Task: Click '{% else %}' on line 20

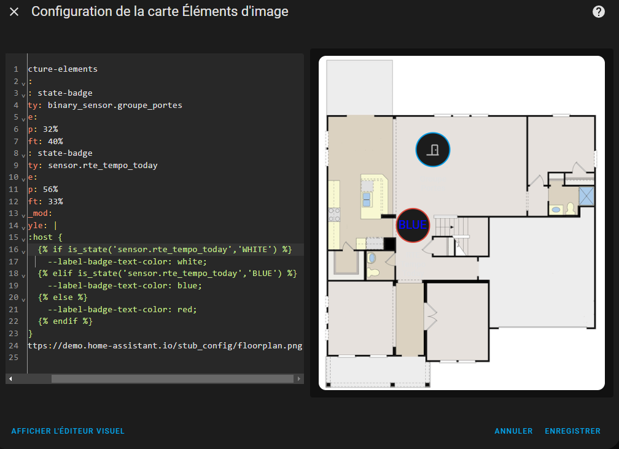Action: [63, 297]
